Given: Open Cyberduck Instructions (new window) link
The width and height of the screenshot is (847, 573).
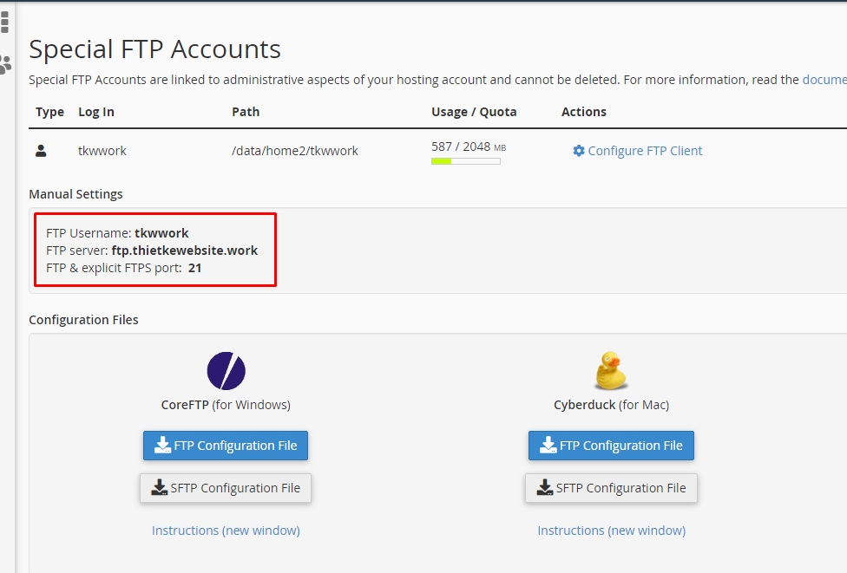Looking at the screenshot, I should [x=612, y=531].
